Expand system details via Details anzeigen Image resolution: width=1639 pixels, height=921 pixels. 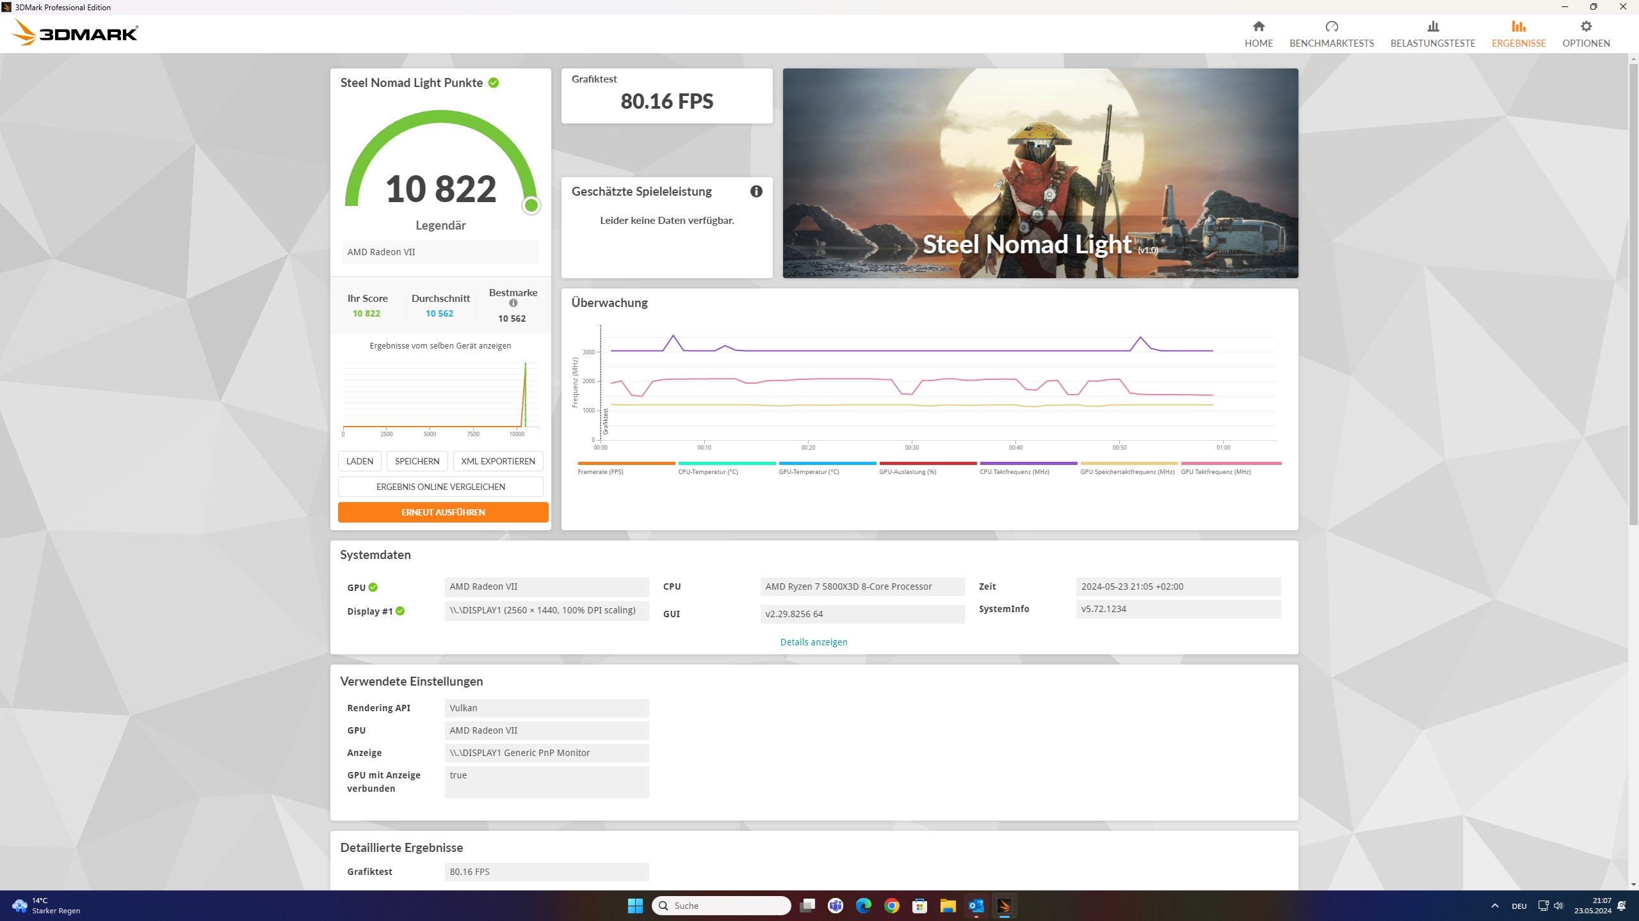[813, 642]
